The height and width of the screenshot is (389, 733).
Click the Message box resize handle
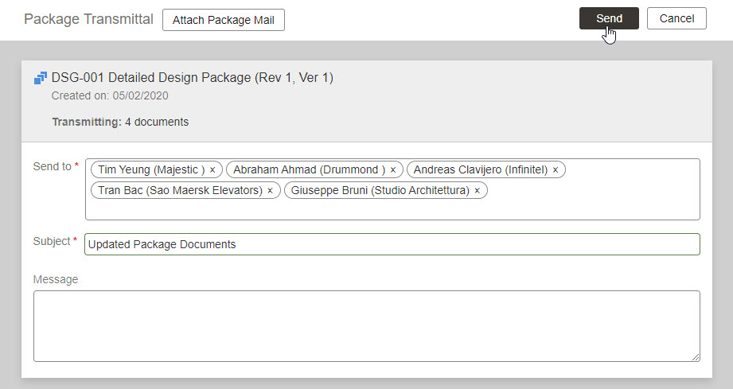[x=696, y=357]
